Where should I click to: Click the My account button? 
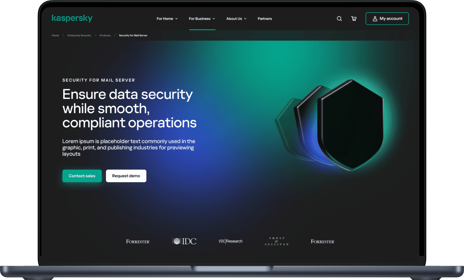[x=387, y=19]
